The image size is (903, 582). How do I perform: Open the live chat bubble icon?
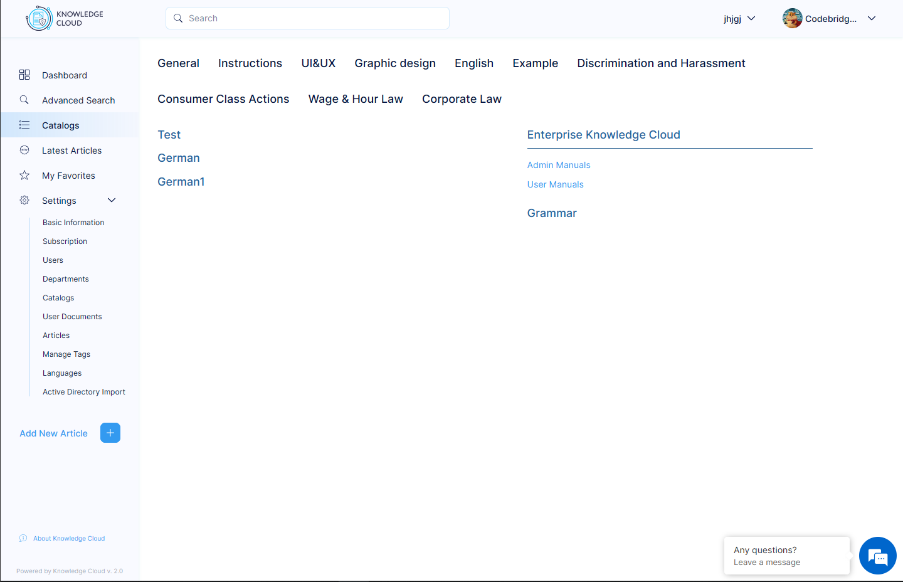pyautogui.click(x=878, y=556)
